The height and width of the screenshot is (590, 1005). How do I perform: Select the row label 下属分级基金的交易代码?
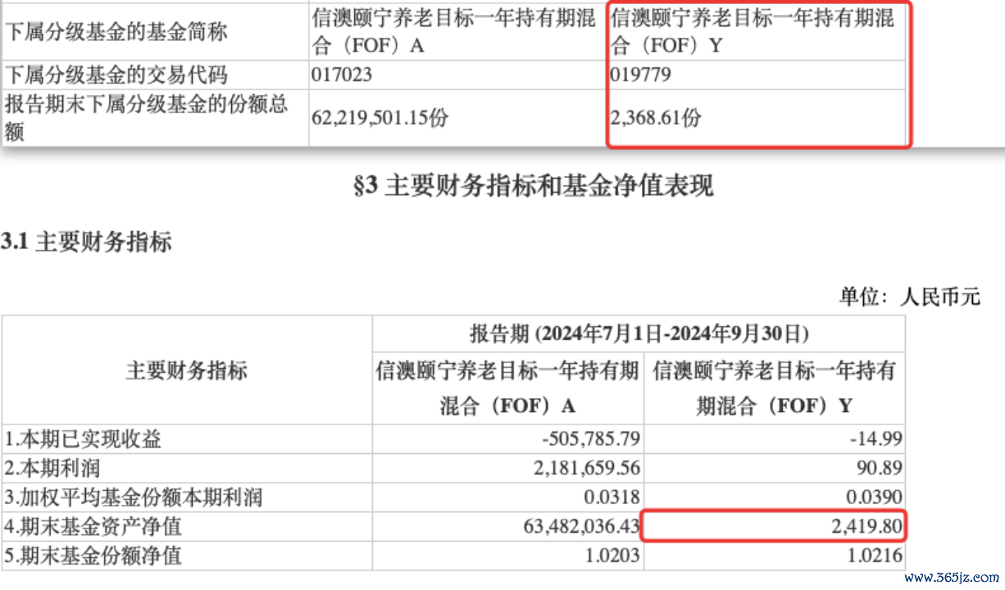(x=116, y=75)
